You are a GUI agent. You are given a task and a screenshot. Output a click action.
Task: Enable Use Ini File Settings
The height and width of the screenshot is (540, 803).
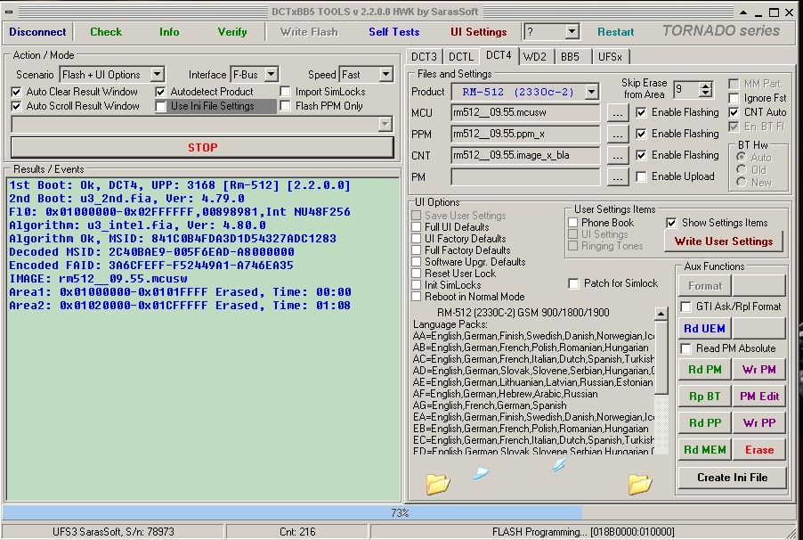161,106
